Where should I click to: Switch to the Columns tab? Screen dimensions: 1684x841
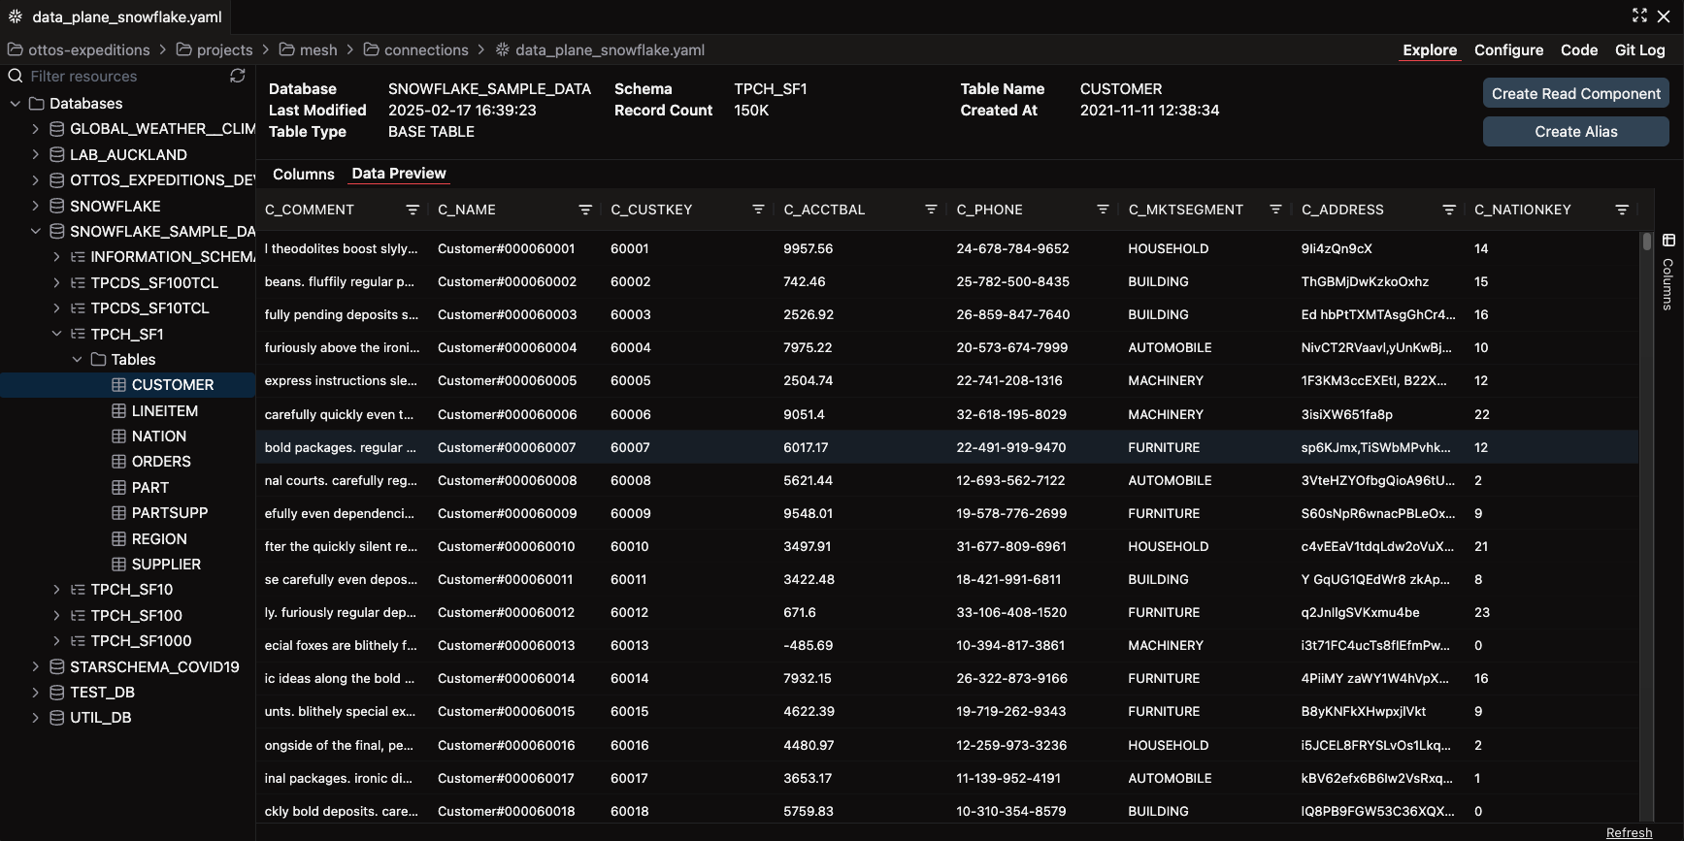click(304, 174)
